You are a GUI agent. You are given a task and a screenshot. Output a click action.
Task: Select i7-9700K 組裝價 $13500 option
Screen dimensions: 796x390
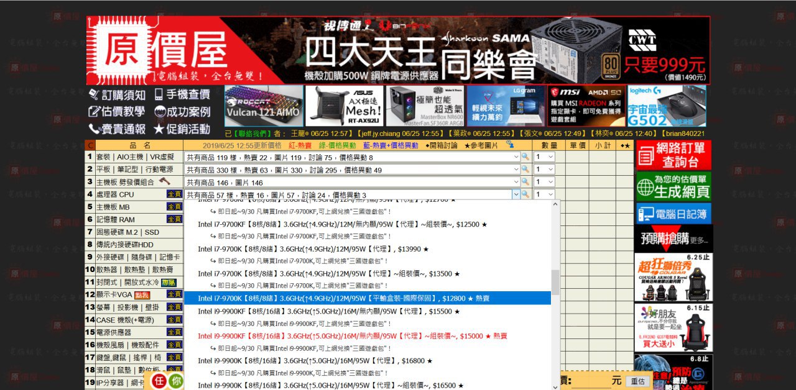(x=368, y=273)
